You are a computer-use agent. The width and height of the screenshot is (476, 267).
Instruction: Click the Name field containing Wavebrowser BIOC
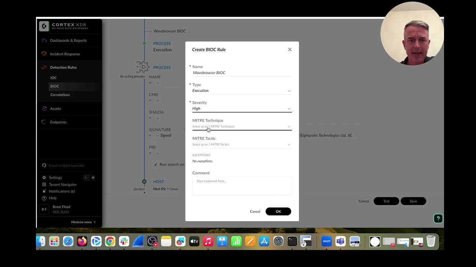(x=242, y=73)
